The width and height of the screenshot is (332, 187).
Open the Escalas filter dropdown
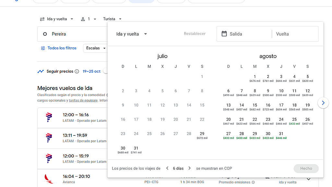point(95,48)
